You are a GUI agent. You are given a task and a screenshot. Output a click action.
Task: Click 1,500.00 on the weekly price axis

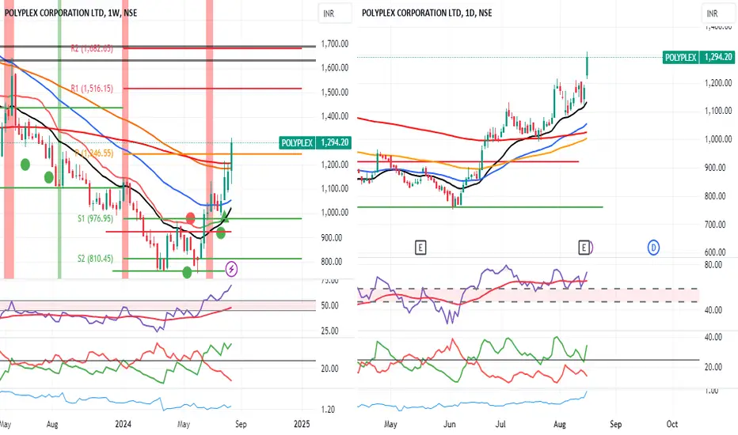[335, 93]
